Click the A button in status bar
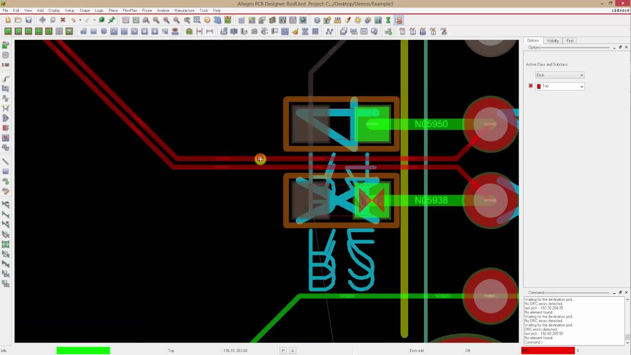631x355 pixels. [x=292, y=351]
